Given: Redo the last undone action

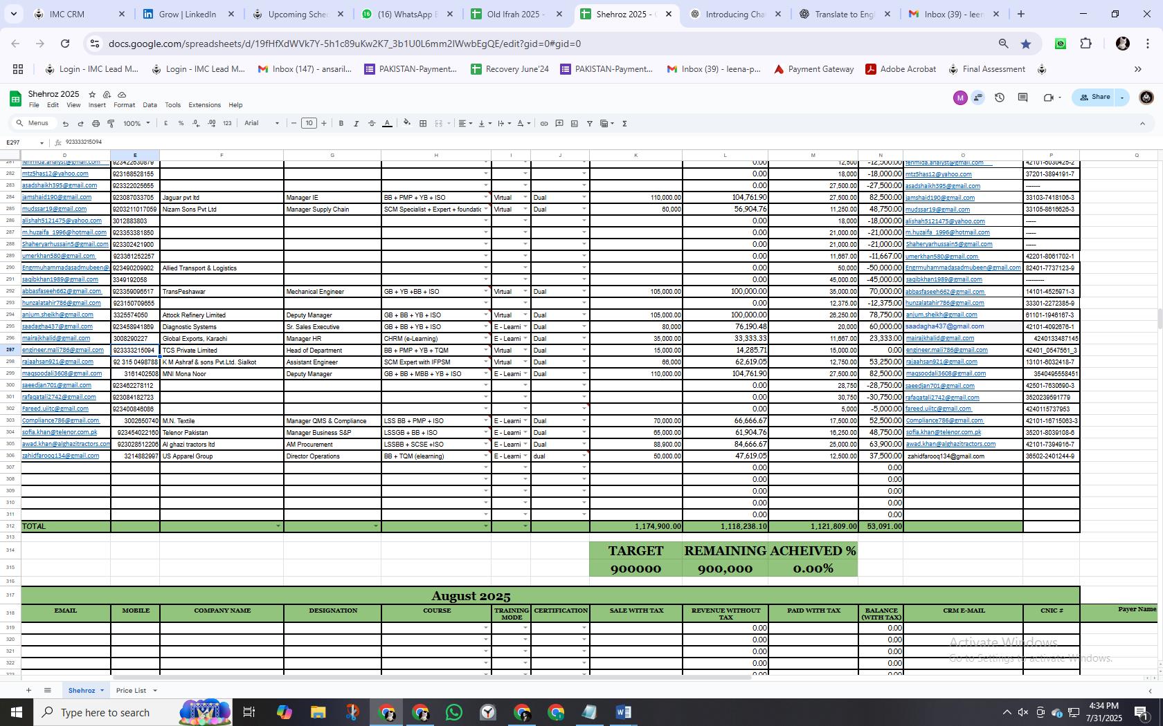Looking at the screenshot, I should pyautogui.click(x=80, y=124).
